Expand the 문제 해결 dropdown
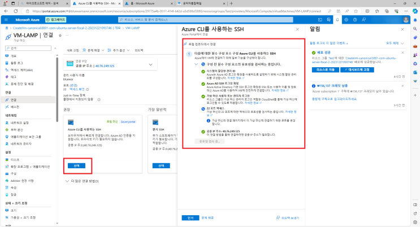Viewport: 420px width, 227px height. pyautogui.click(x=93, y=50)
